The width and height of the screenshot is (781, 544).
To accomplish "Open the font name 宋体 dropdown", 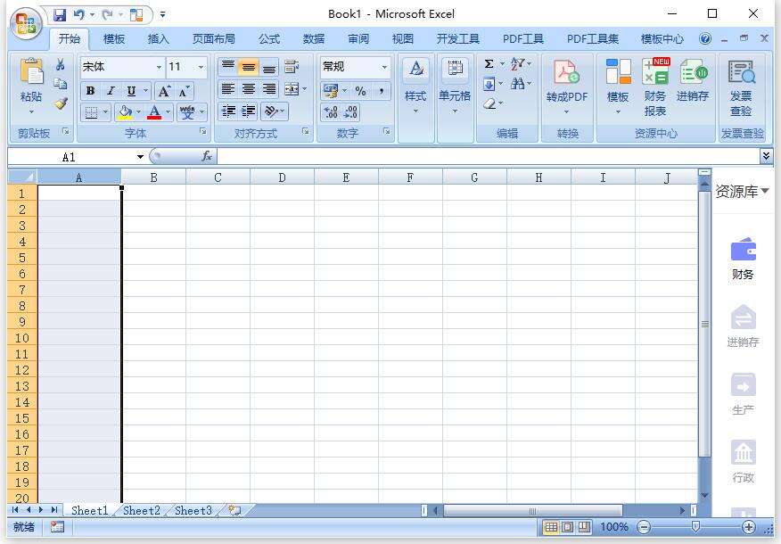I will pyautogui.click(x=159, y=67).
